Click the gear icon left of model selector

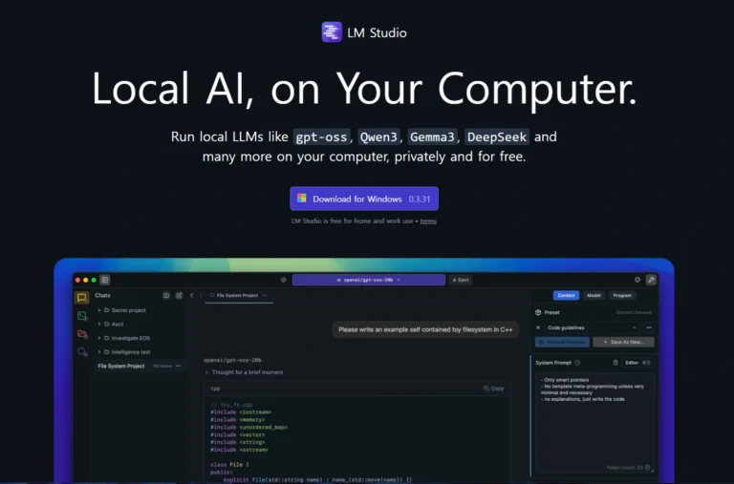click(283, 280)
